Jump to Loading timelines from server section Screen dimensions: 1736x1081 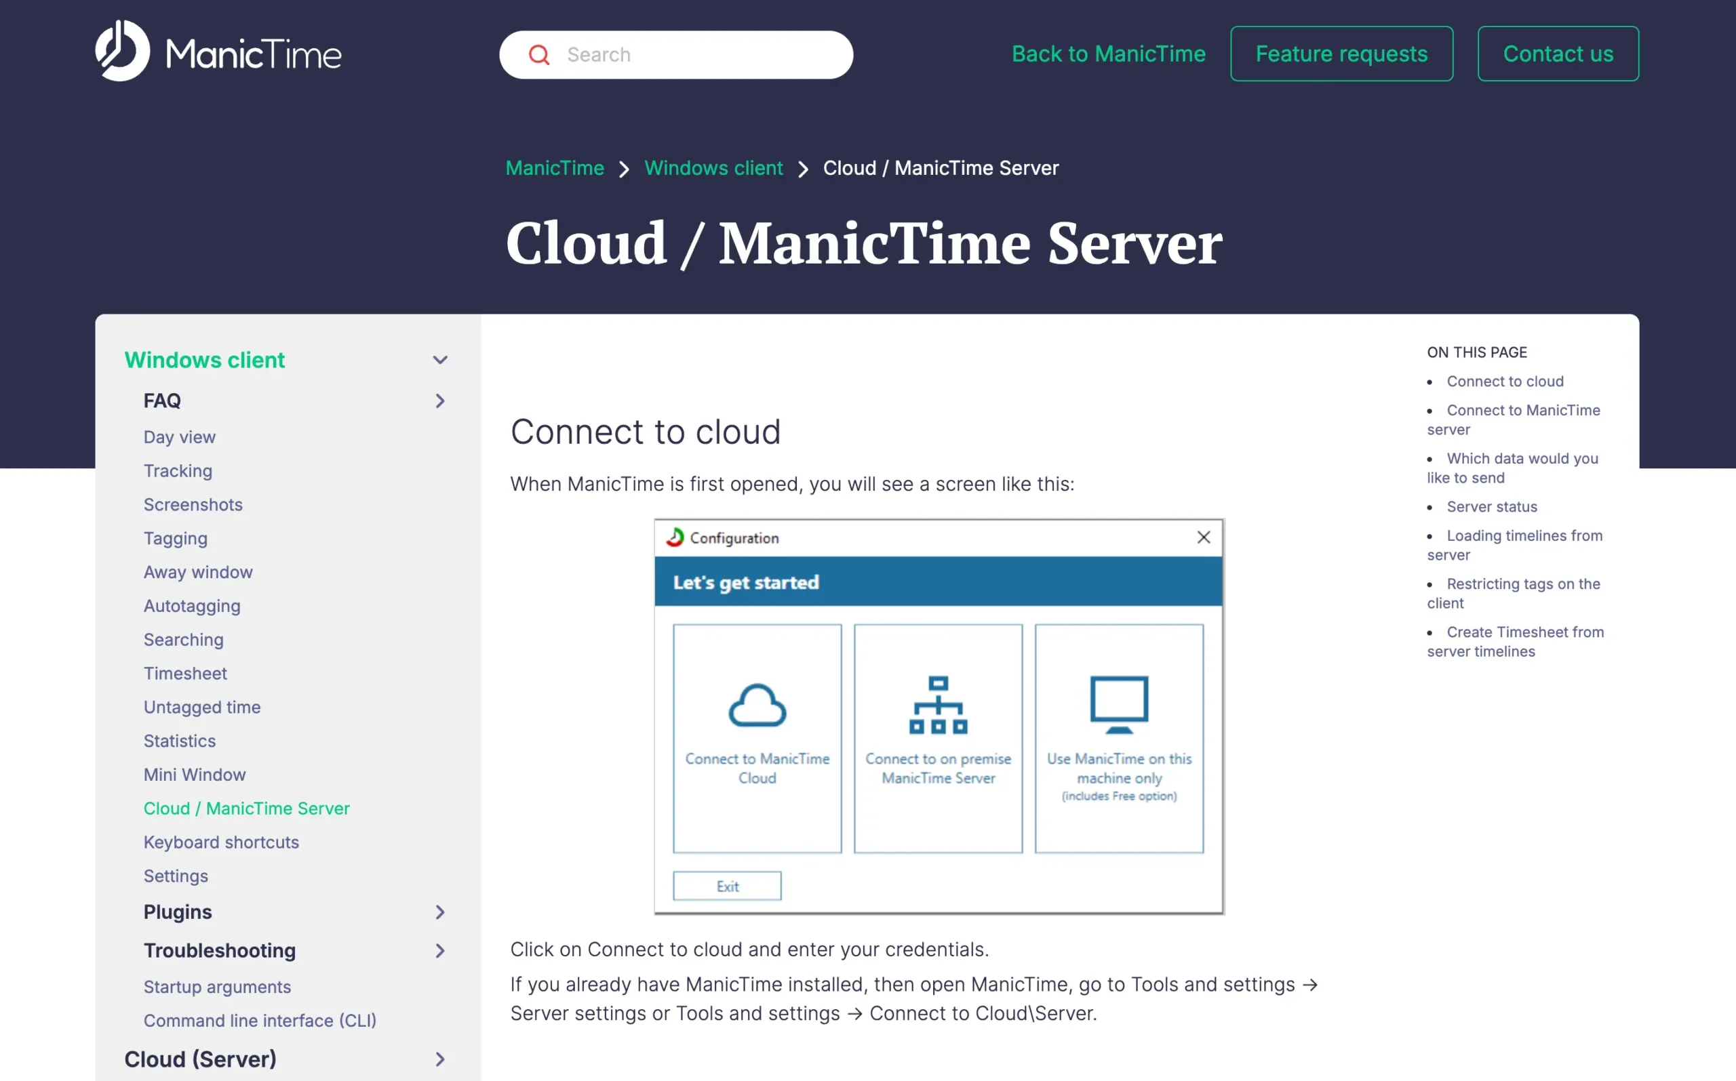point(1514,546)
